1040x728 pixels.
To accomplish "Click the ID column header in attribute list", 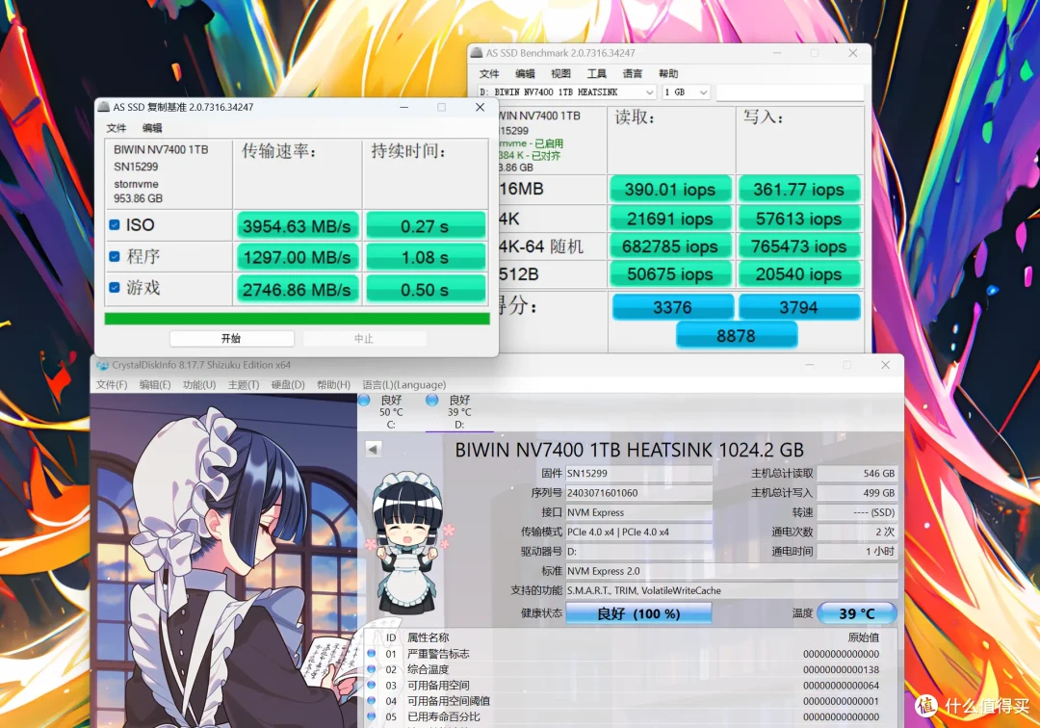I will [x=391, y=637].
